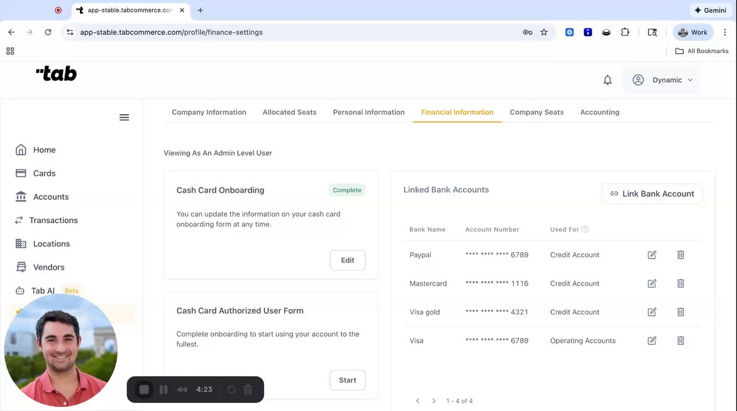Click the browser address bar URL
This screenshot has width=737, height=411.
(171, 33)
